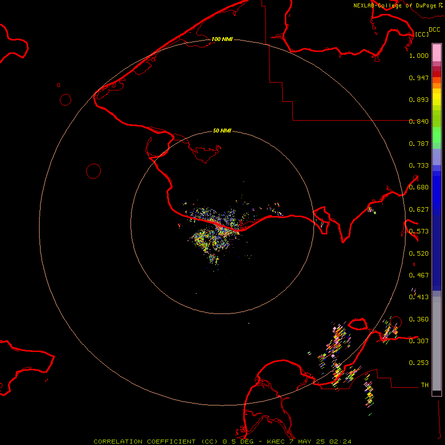This screenshot has height=445, width=445.
Task: Click the 0.307 scale value
Action: 419,341
